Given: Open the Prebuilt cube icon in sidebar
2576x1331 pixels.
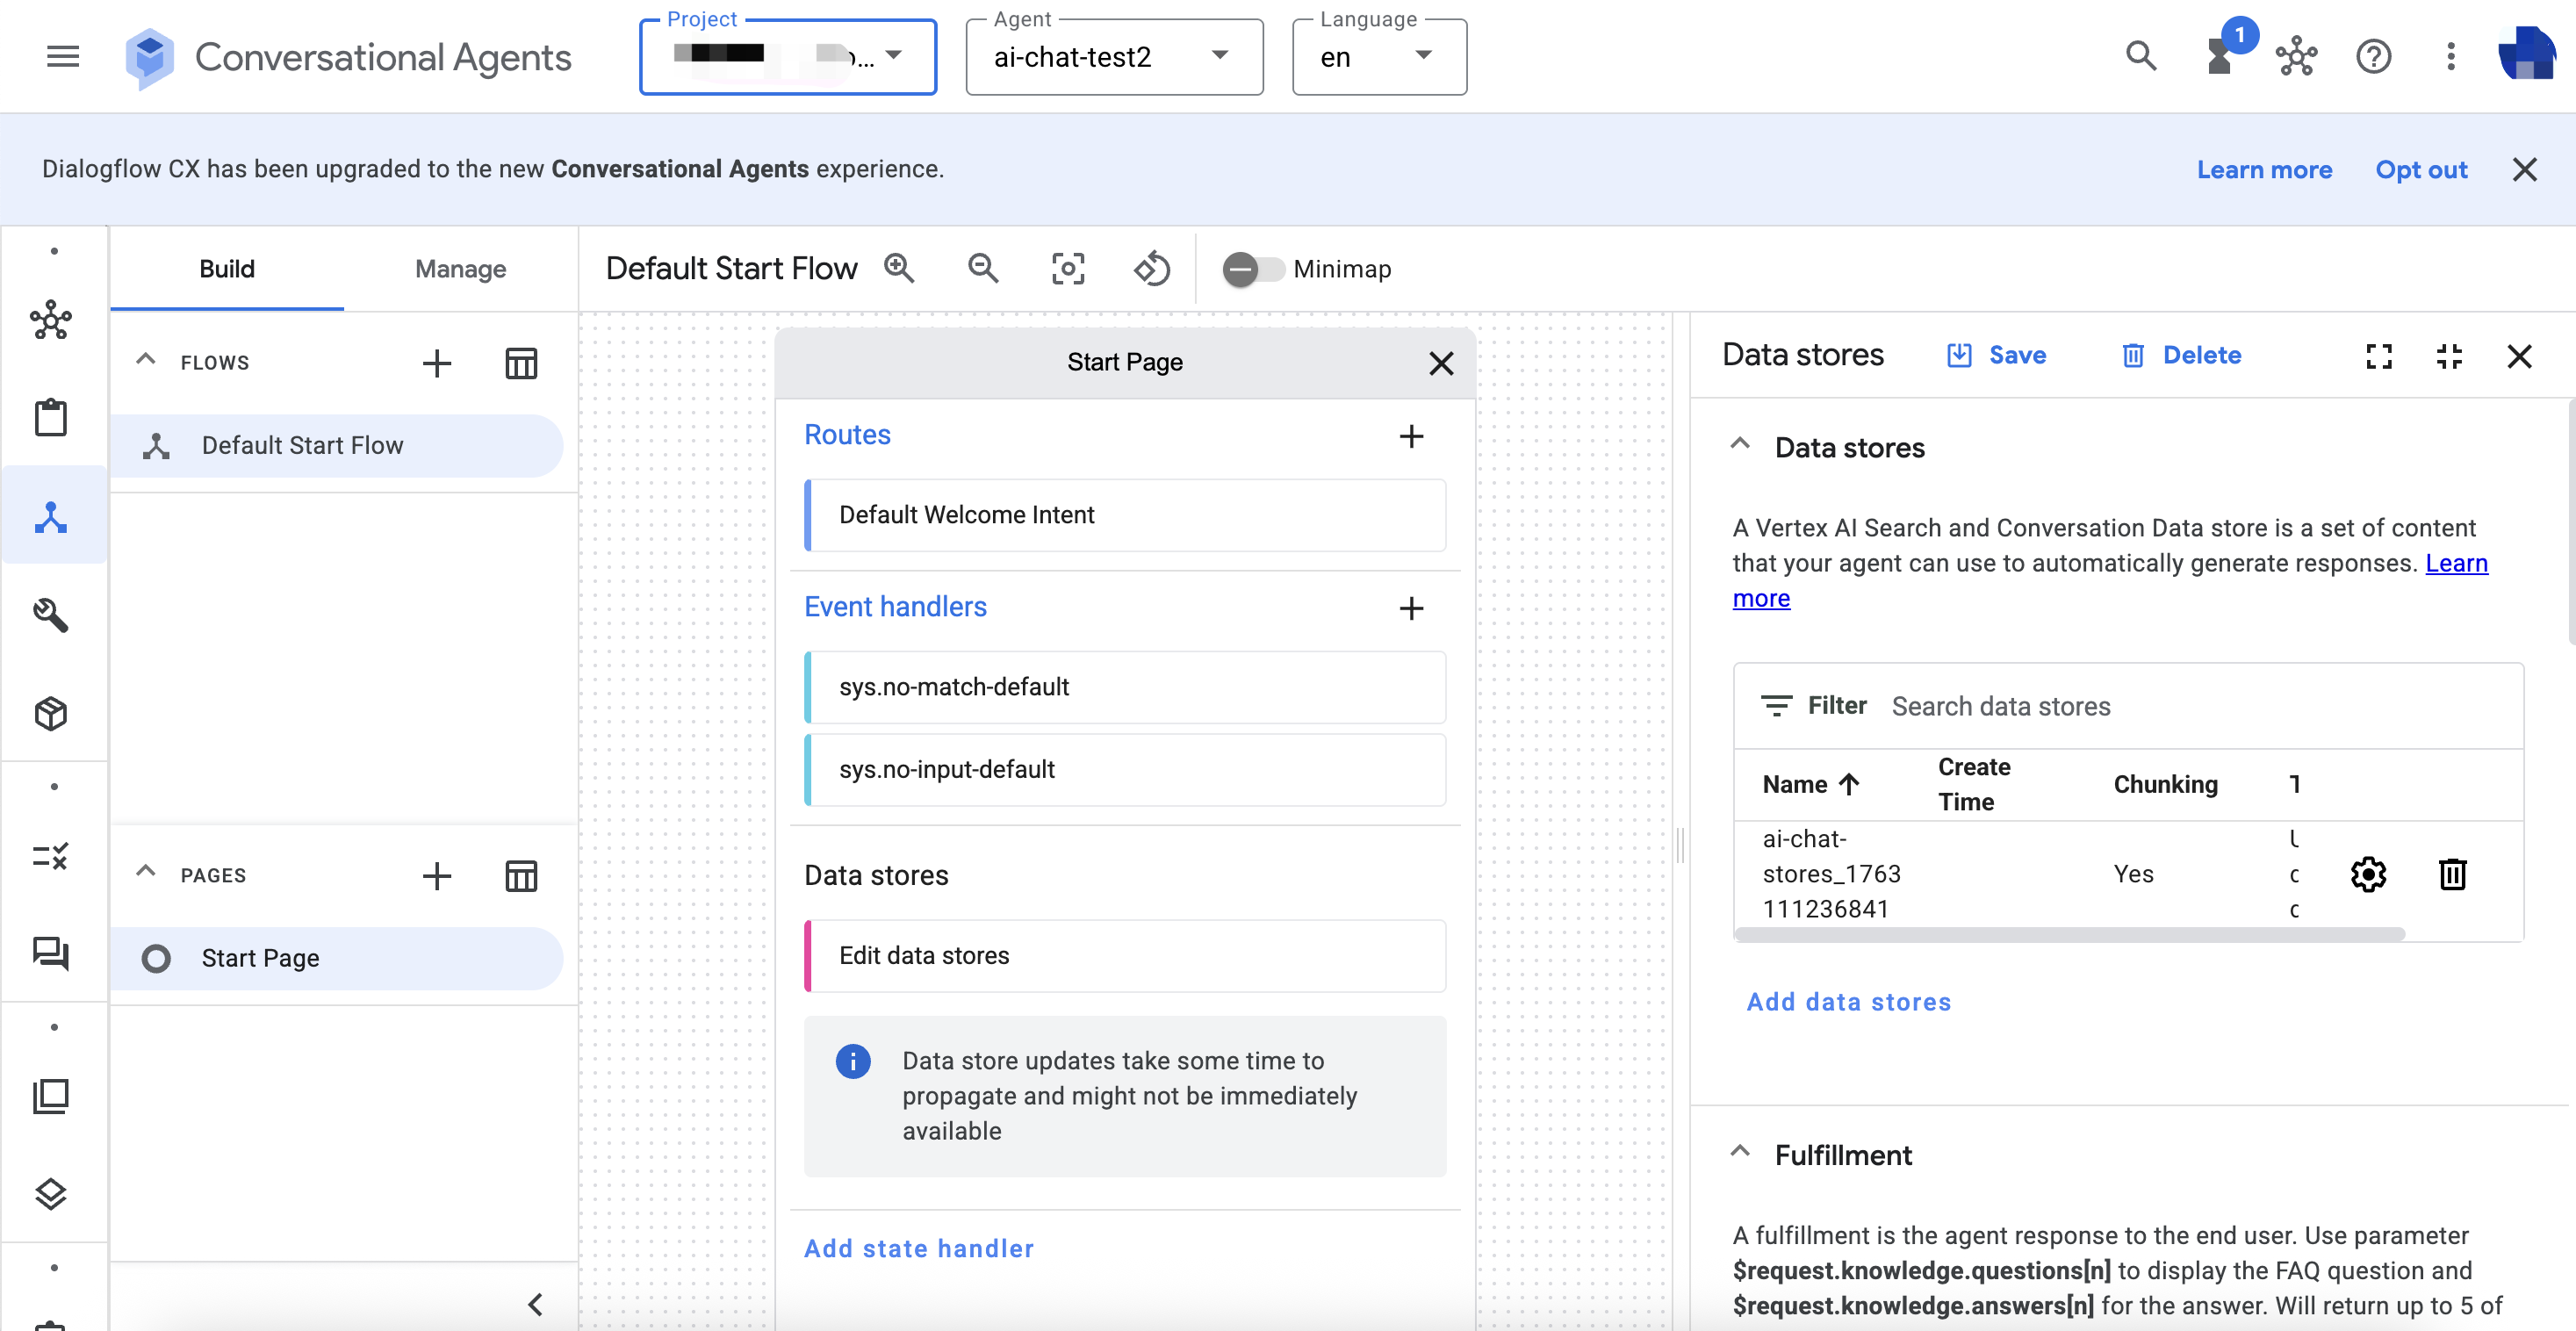Looking at the screenshot, I should coord(51,714).
